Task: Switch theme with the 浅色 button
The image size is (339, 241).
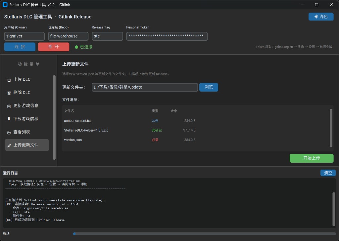Action: click(321, 17)
